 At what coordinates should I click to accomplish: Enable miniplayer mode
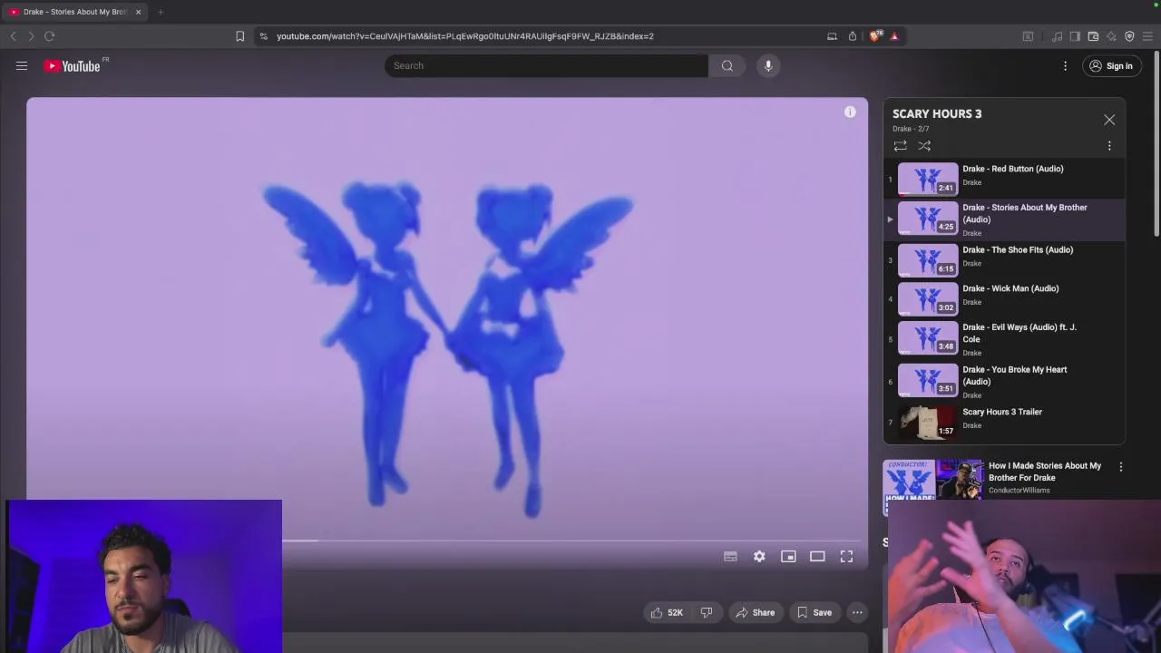(x=788, y=556)
